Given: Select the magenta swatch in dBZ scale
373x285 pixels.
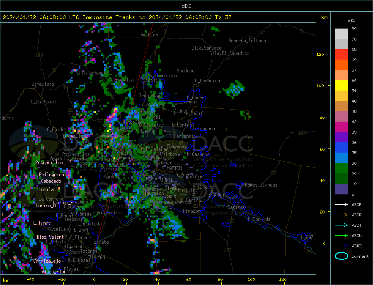Looking at the screenshot, I should pyautogui.click(x=342, y=127).
